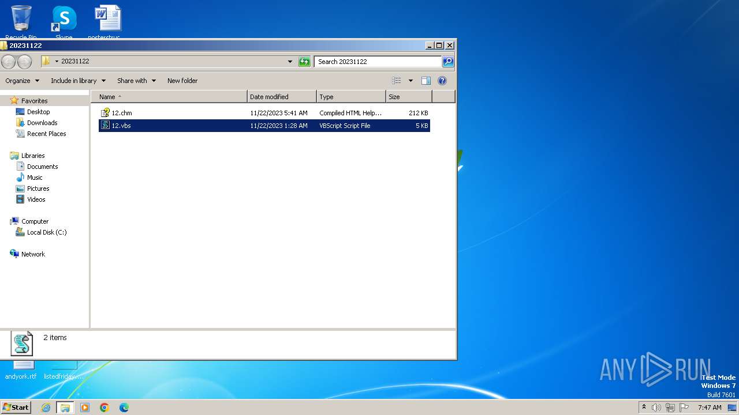This screenshot has width=739, height=415.
Task: Click the VBScript Script File type cell
Action: 345,126
